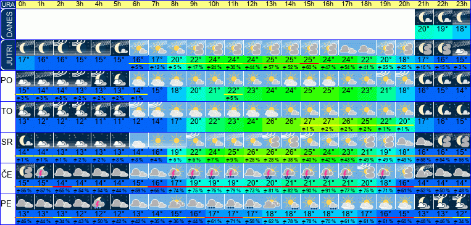Click the ČE 1h night thunderstorm icon
471x225 pixels.
(x=44, y=171)
